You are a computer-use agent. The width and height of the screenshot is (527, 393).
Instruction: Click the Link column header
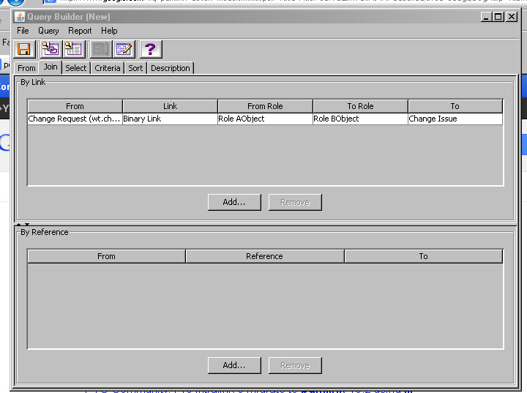point(170,106)
